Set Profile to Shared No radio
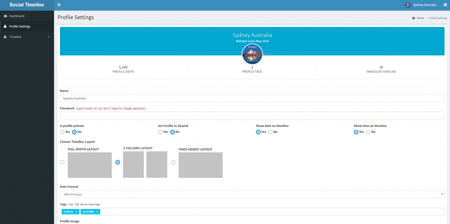The image size is (450, 224). pyautogui.click(x=172, y=132)
